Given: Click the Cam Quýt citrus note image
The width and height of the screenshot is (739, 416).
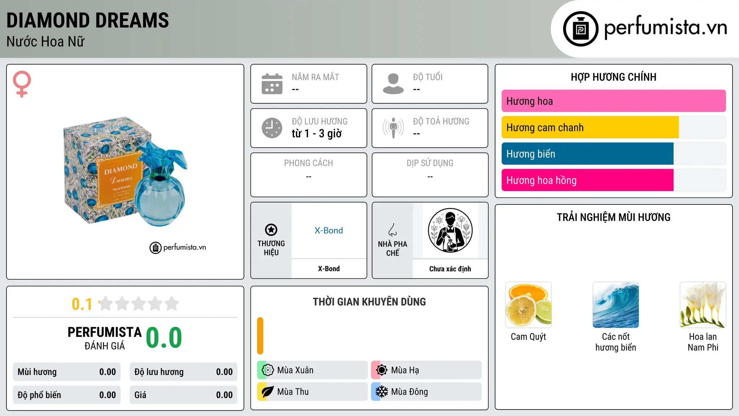Looking at the screenshot, I should tap(528, 305).
